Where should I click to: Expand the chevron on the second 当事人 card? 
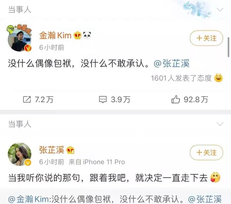220,124
